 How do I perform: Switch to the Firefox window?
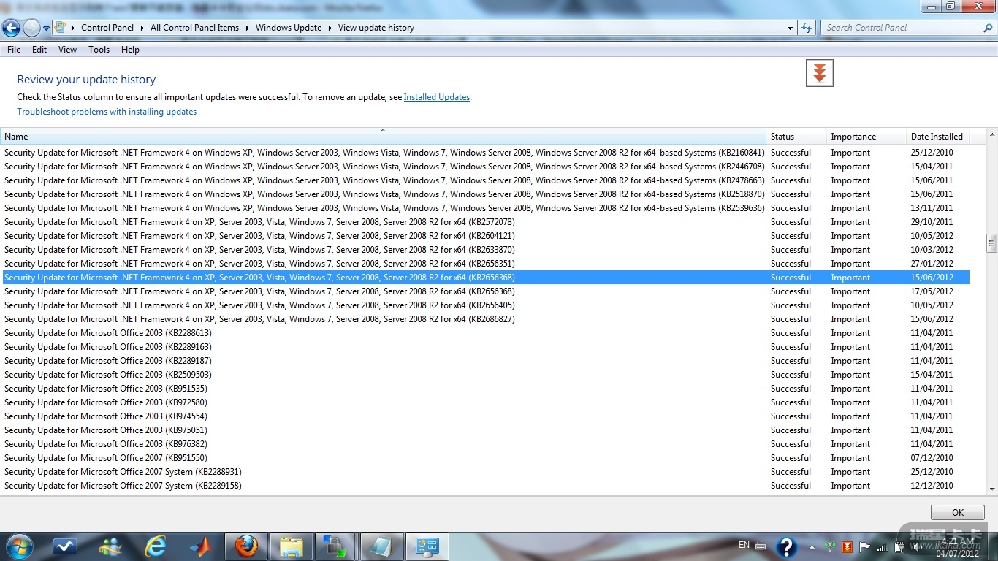(246, 546)
